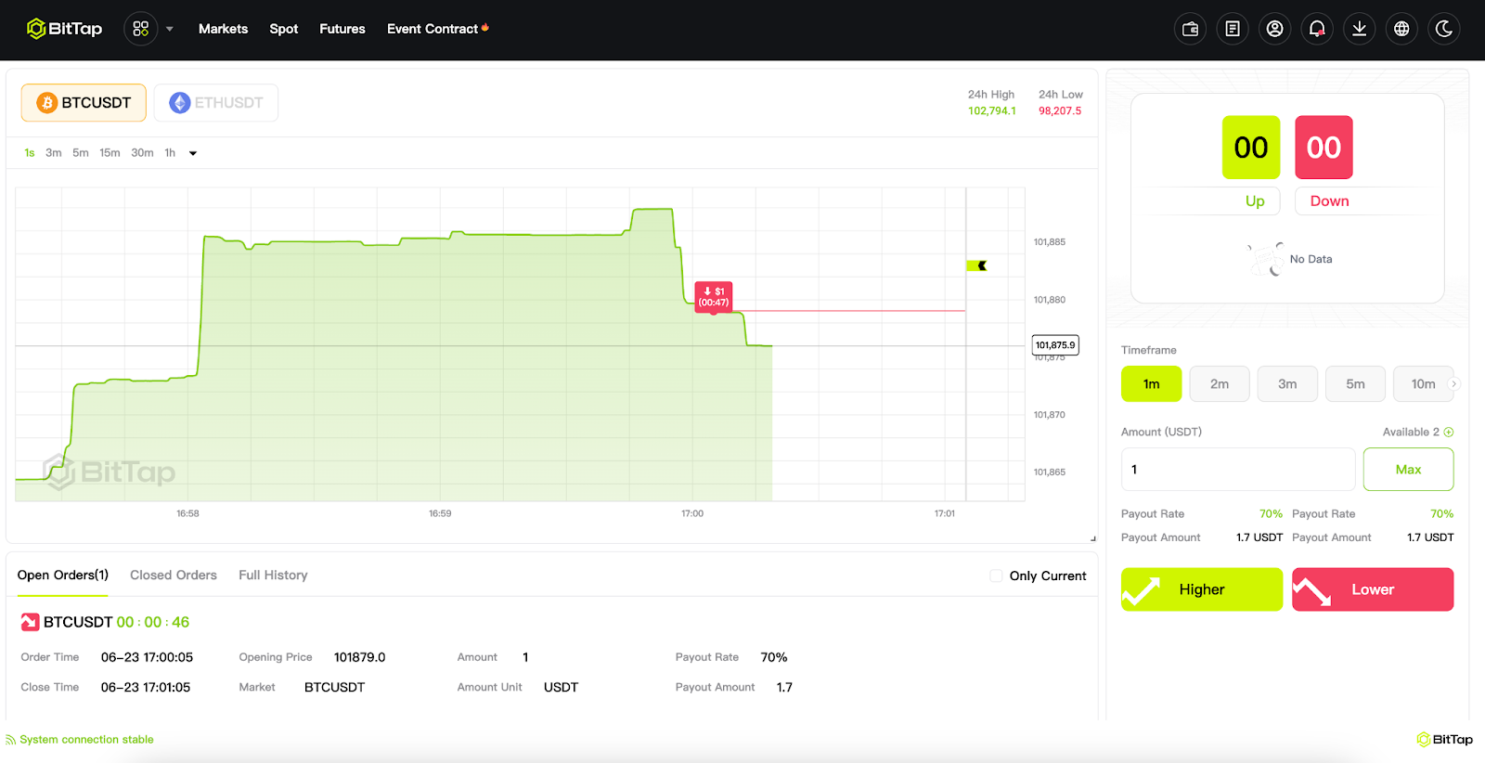The image size is (1485, 763).
Task: Click the Payout Amount value 1.7 in order
Action: [784, 688]
